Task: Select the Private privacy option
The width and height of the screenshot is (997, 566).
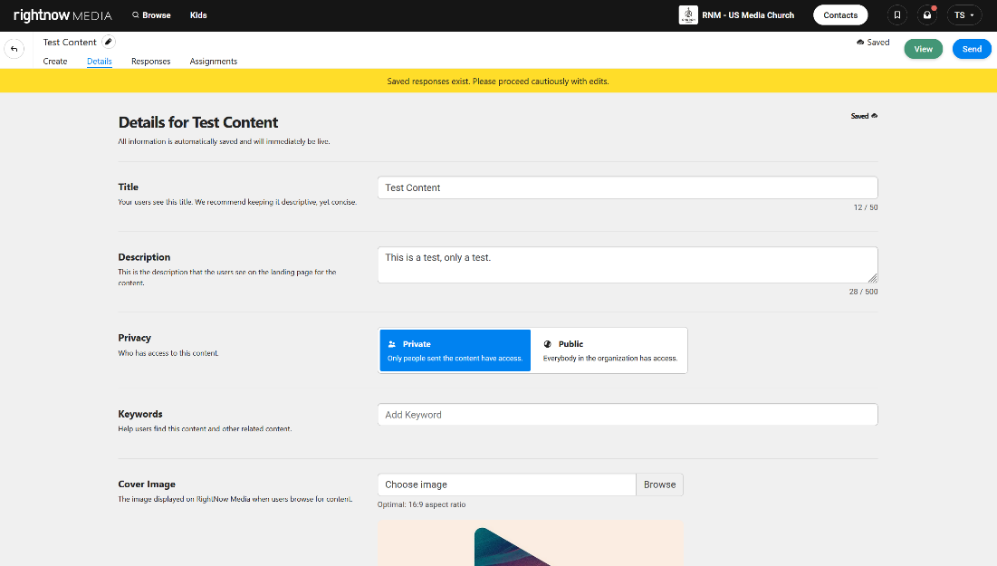Action: [455, 350]
